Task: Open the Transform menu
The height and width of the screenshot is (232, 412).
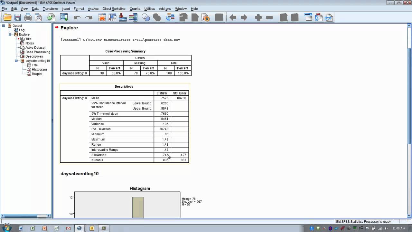Action: [50, 9]
